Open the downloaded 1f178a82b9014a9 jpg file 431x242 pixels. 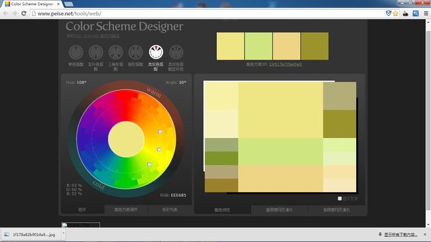(x=31, y=235)
